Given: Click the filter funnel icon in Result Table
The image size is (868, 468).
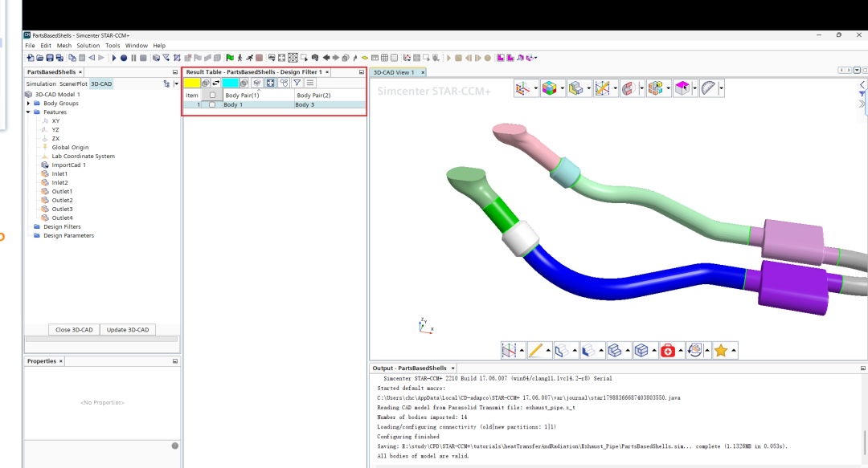Looking at the screenshot, I should [x=297, y=83].
